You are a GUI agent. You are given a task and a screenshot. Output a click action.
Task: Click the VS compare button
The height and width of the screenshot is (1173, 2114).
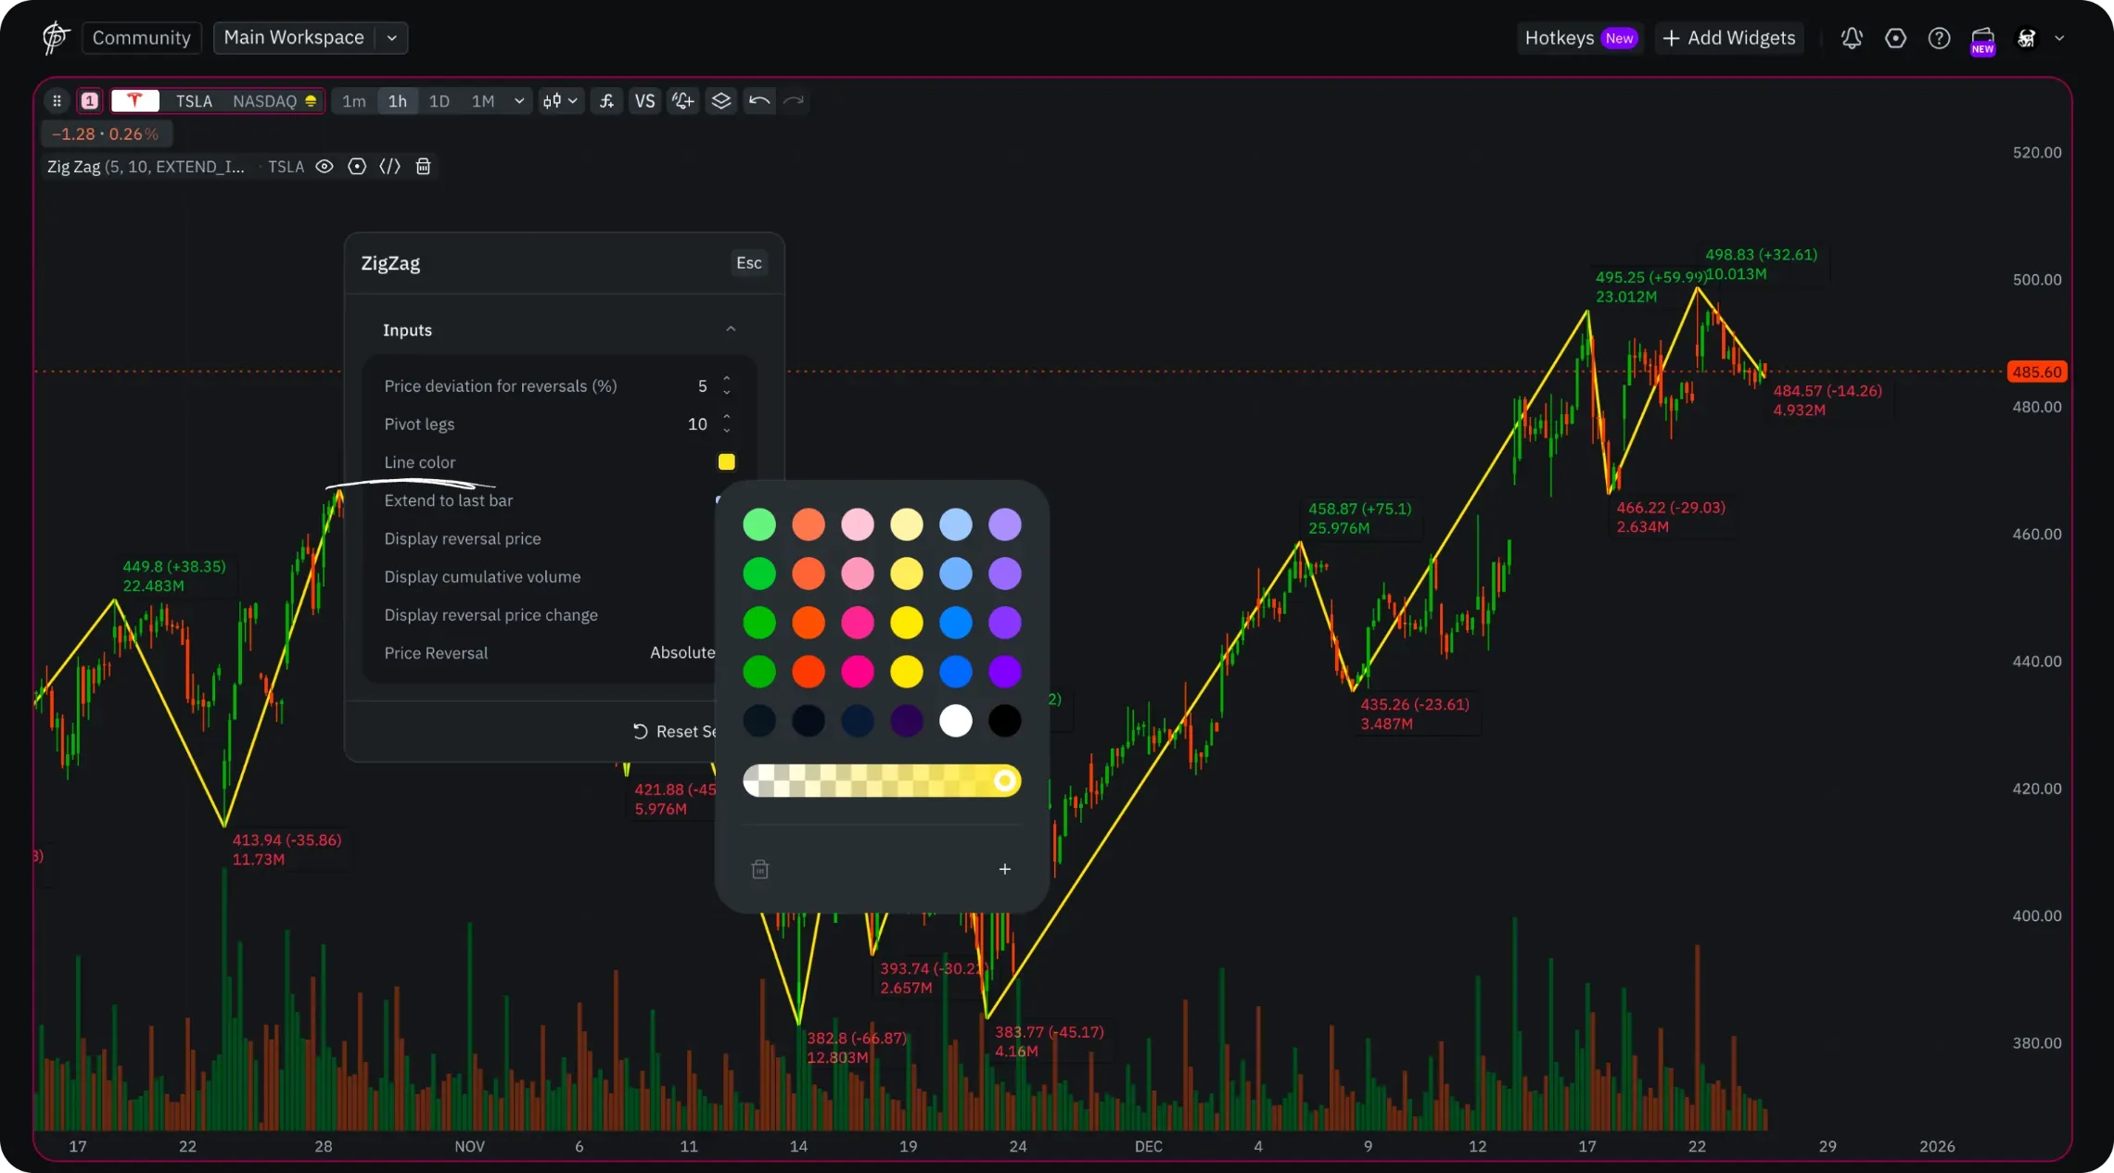pos(644,101)
